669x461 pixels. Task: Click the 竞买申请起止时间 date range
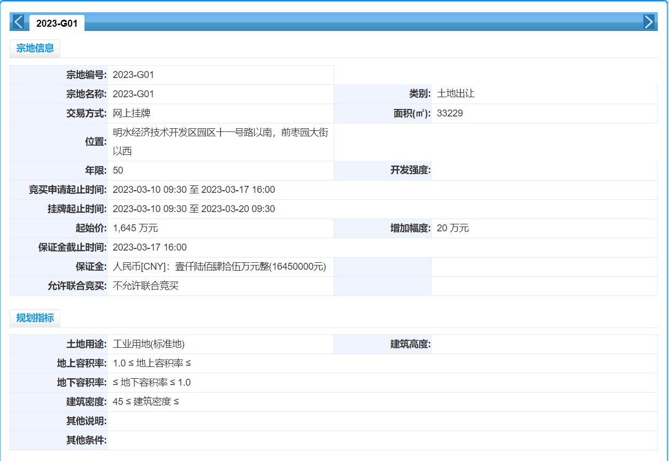(194, 190)
